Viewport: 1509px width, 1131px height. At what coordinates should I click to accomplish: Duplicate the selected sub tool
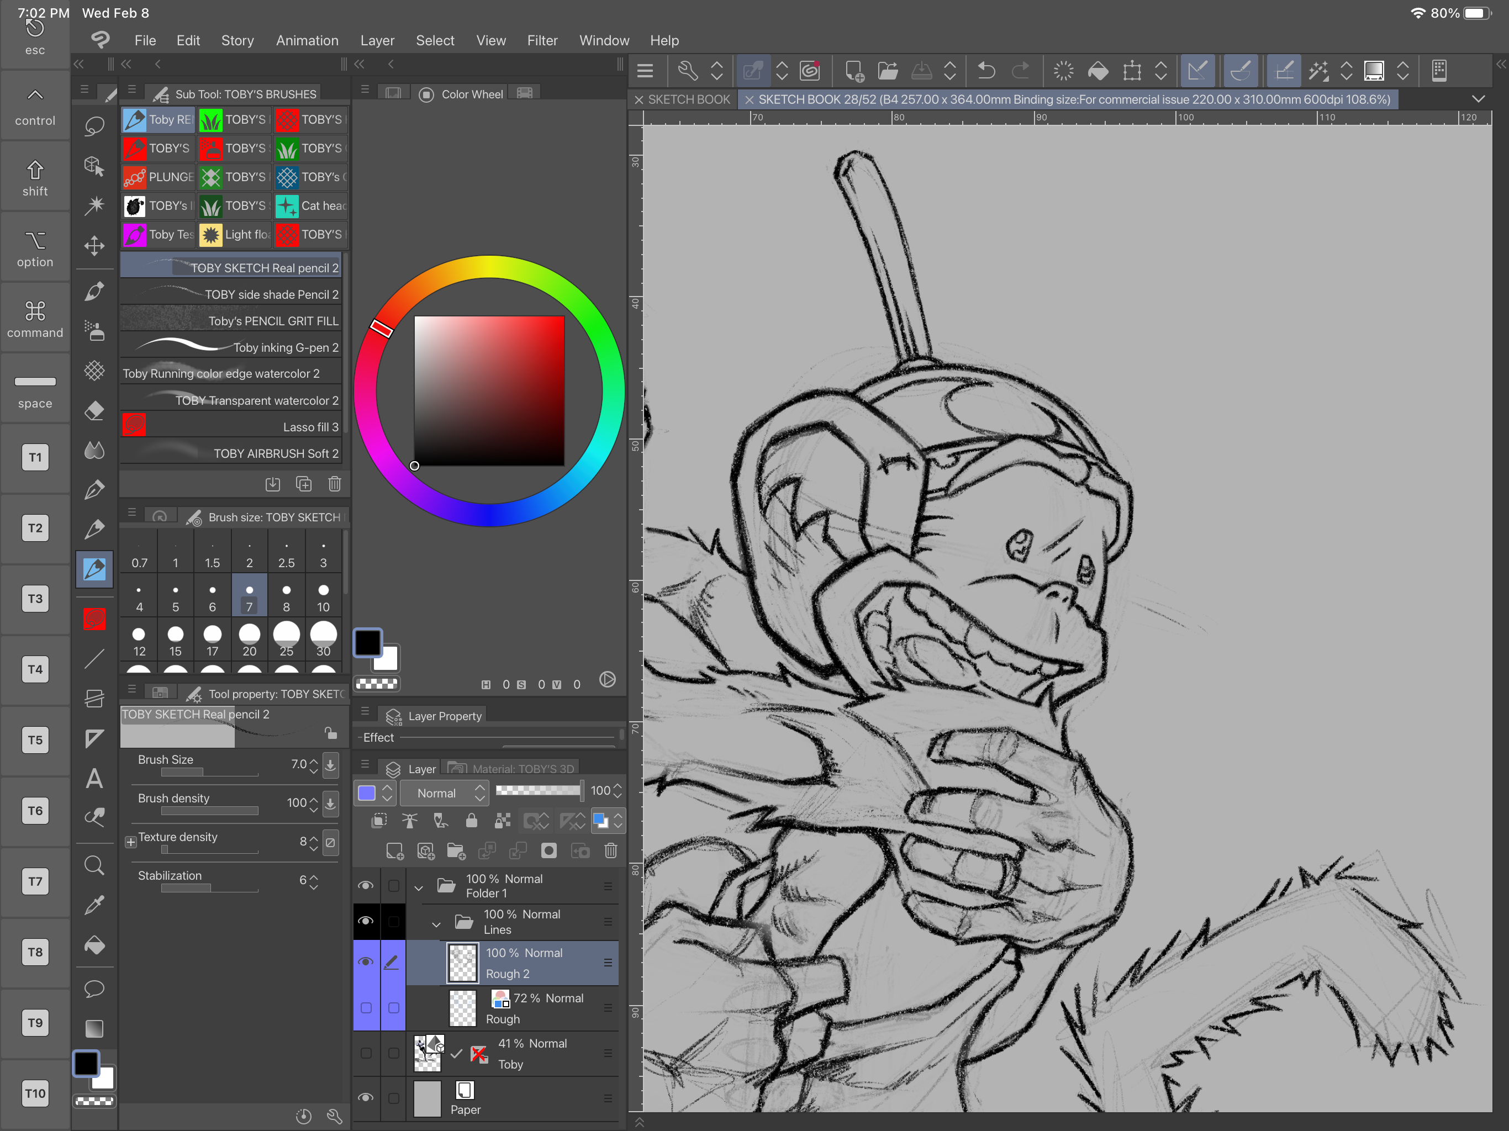tap(304, 484)
